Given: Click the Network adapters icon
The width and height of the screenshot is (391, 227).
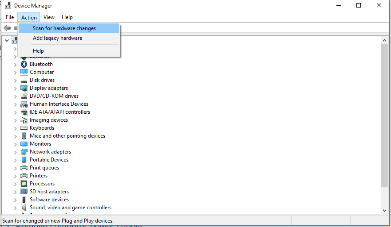Looking at the screenshot, I should [x=24, y=152].
